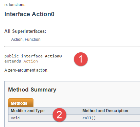Open the call() method link
The image size is (140, 127).
[89, 118]
